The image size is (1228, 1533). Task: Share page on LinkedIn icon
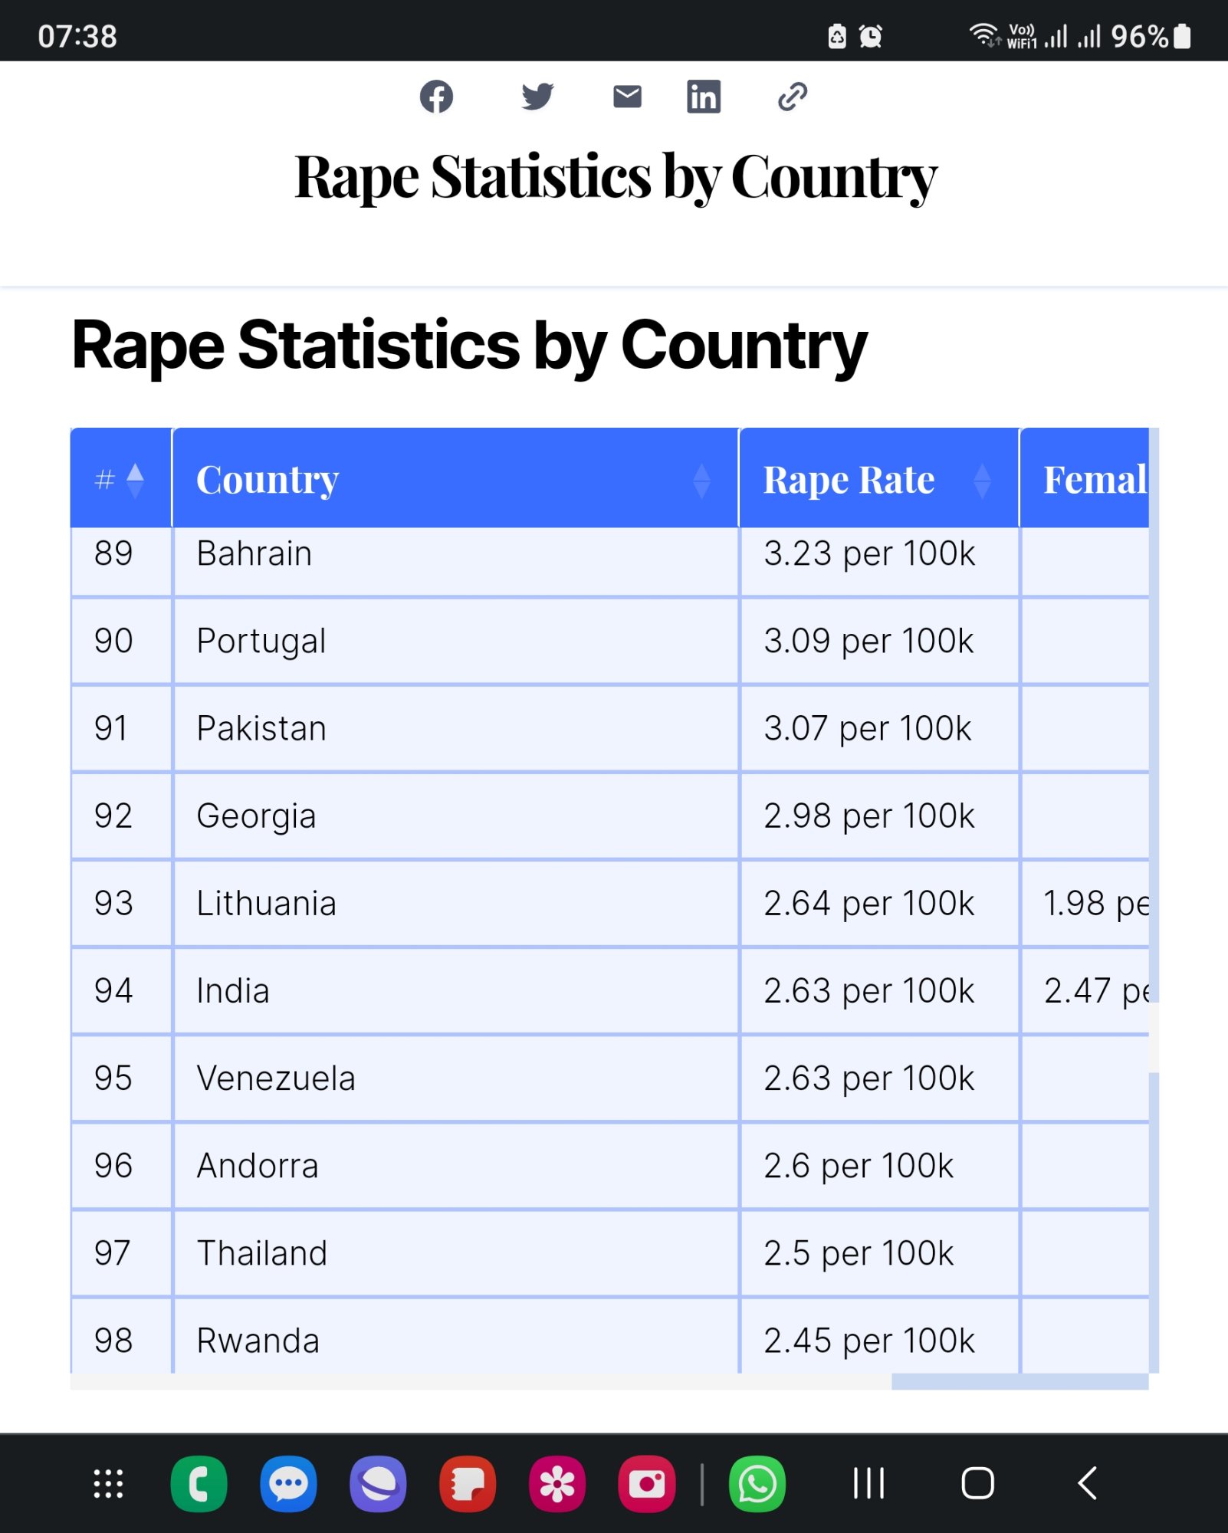pos(703,97)
